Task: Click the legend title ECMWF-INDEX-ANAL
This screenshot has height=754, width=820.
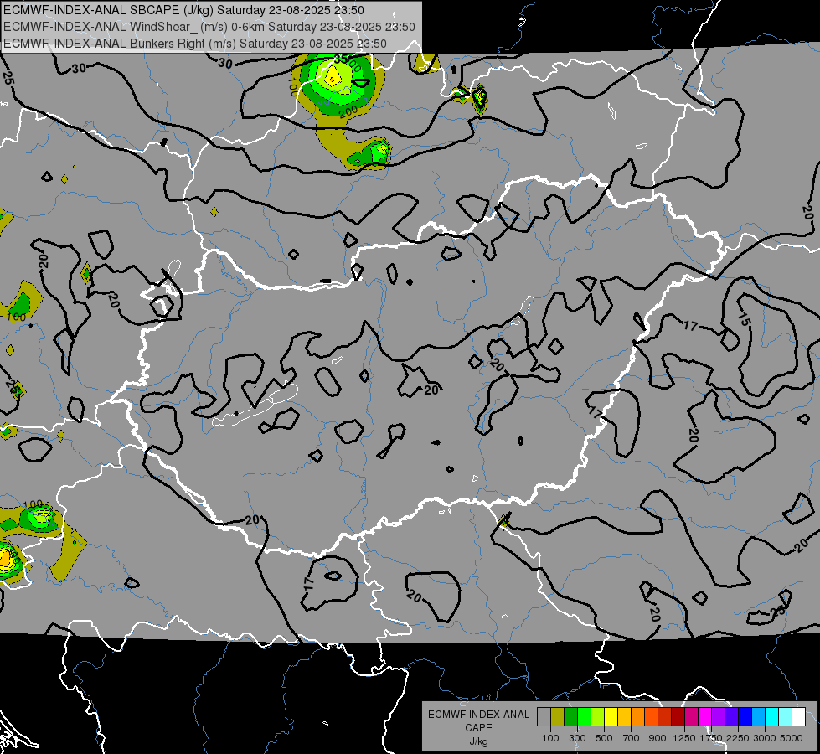Action: 478,715
